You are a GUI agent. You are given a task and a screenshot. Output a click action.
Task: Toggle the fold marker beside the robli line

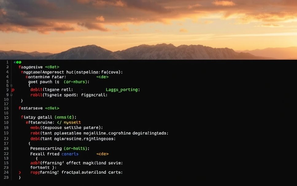pos(11,95)
